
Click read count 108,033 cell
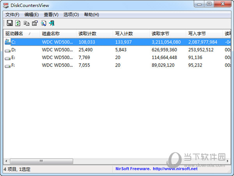click(x=87, y=42)
